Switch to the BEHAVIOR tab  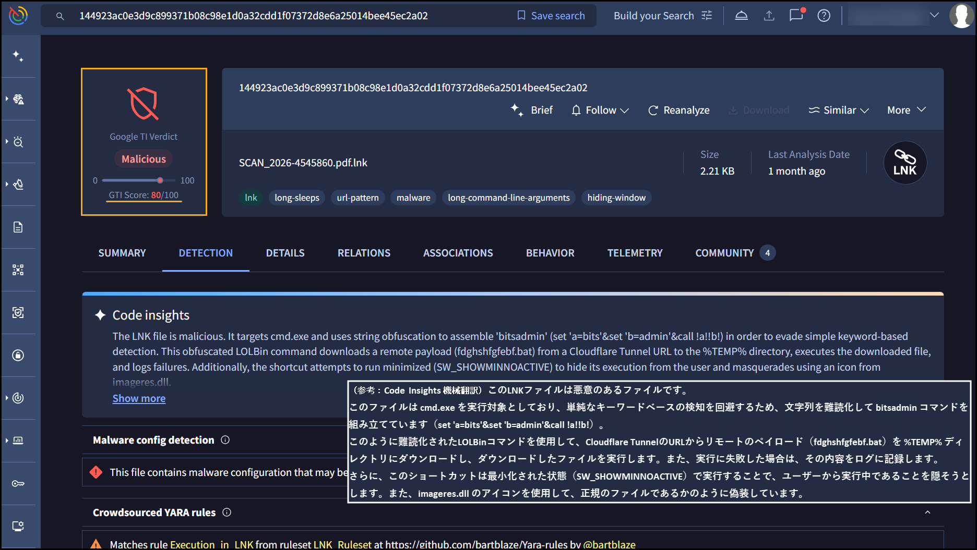550,253
